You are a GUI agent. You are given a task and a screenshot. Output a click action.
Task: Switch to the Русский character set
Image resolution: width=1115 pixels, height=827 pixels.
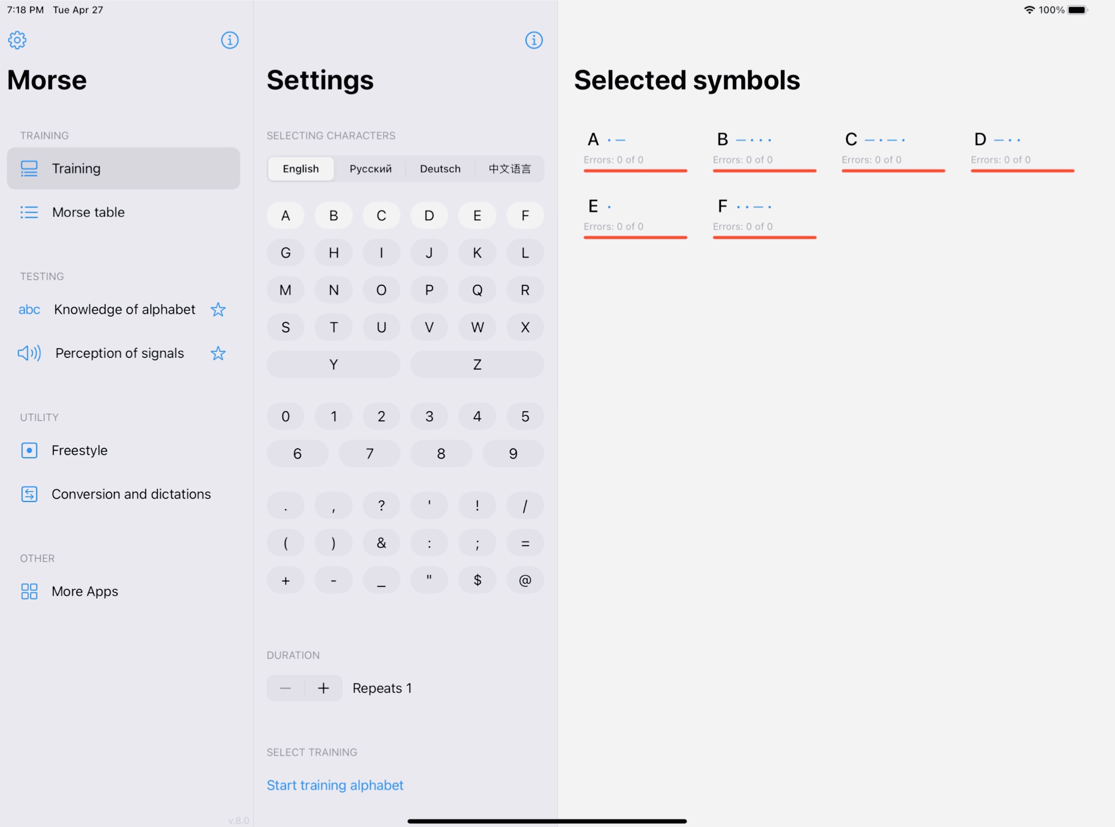tap(370, 169)
